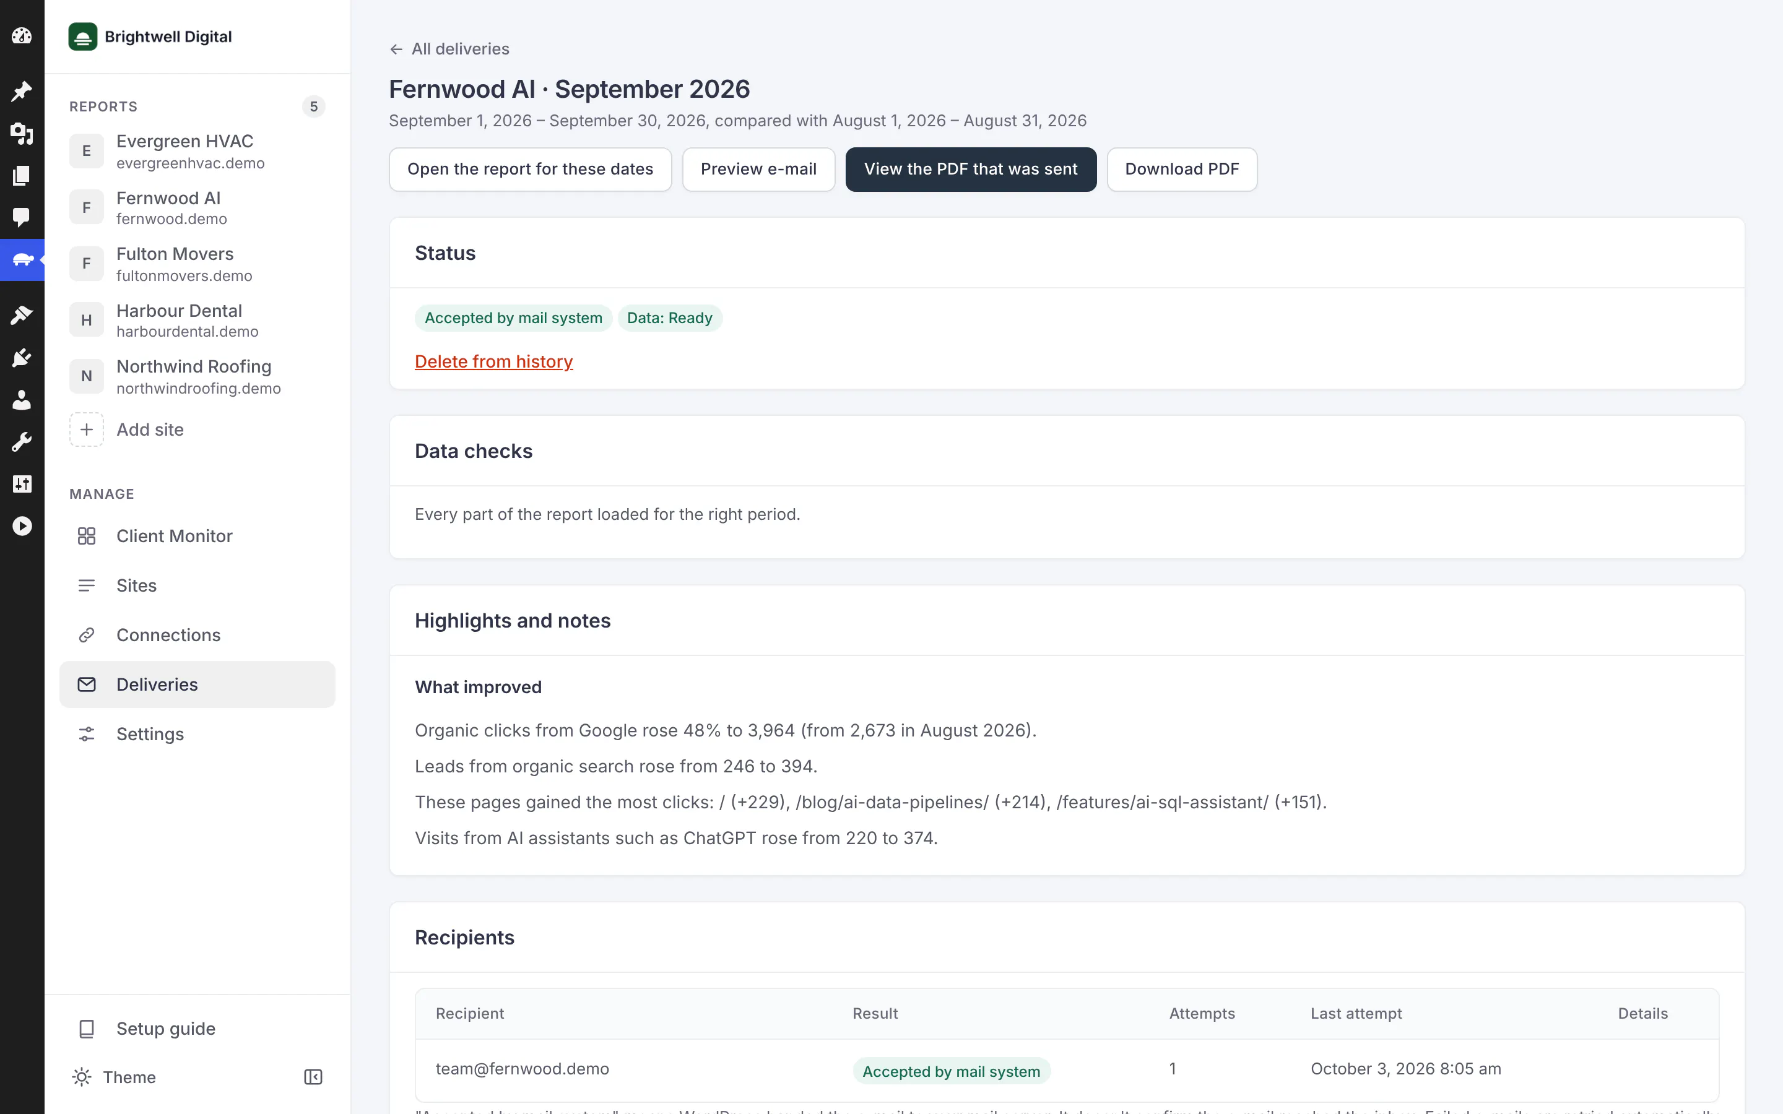Screen dimensions: 1783x1114
Task: Open the Media library icon
Action: click(x=22, y=133)
